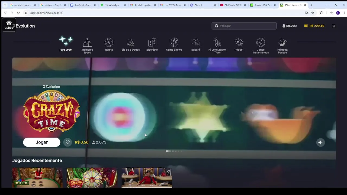Switch to the OBS Studio browser tab
Image resolution: width=347 pixels, height=195 pixels.
pyautogui.click(x=232, y=5)
